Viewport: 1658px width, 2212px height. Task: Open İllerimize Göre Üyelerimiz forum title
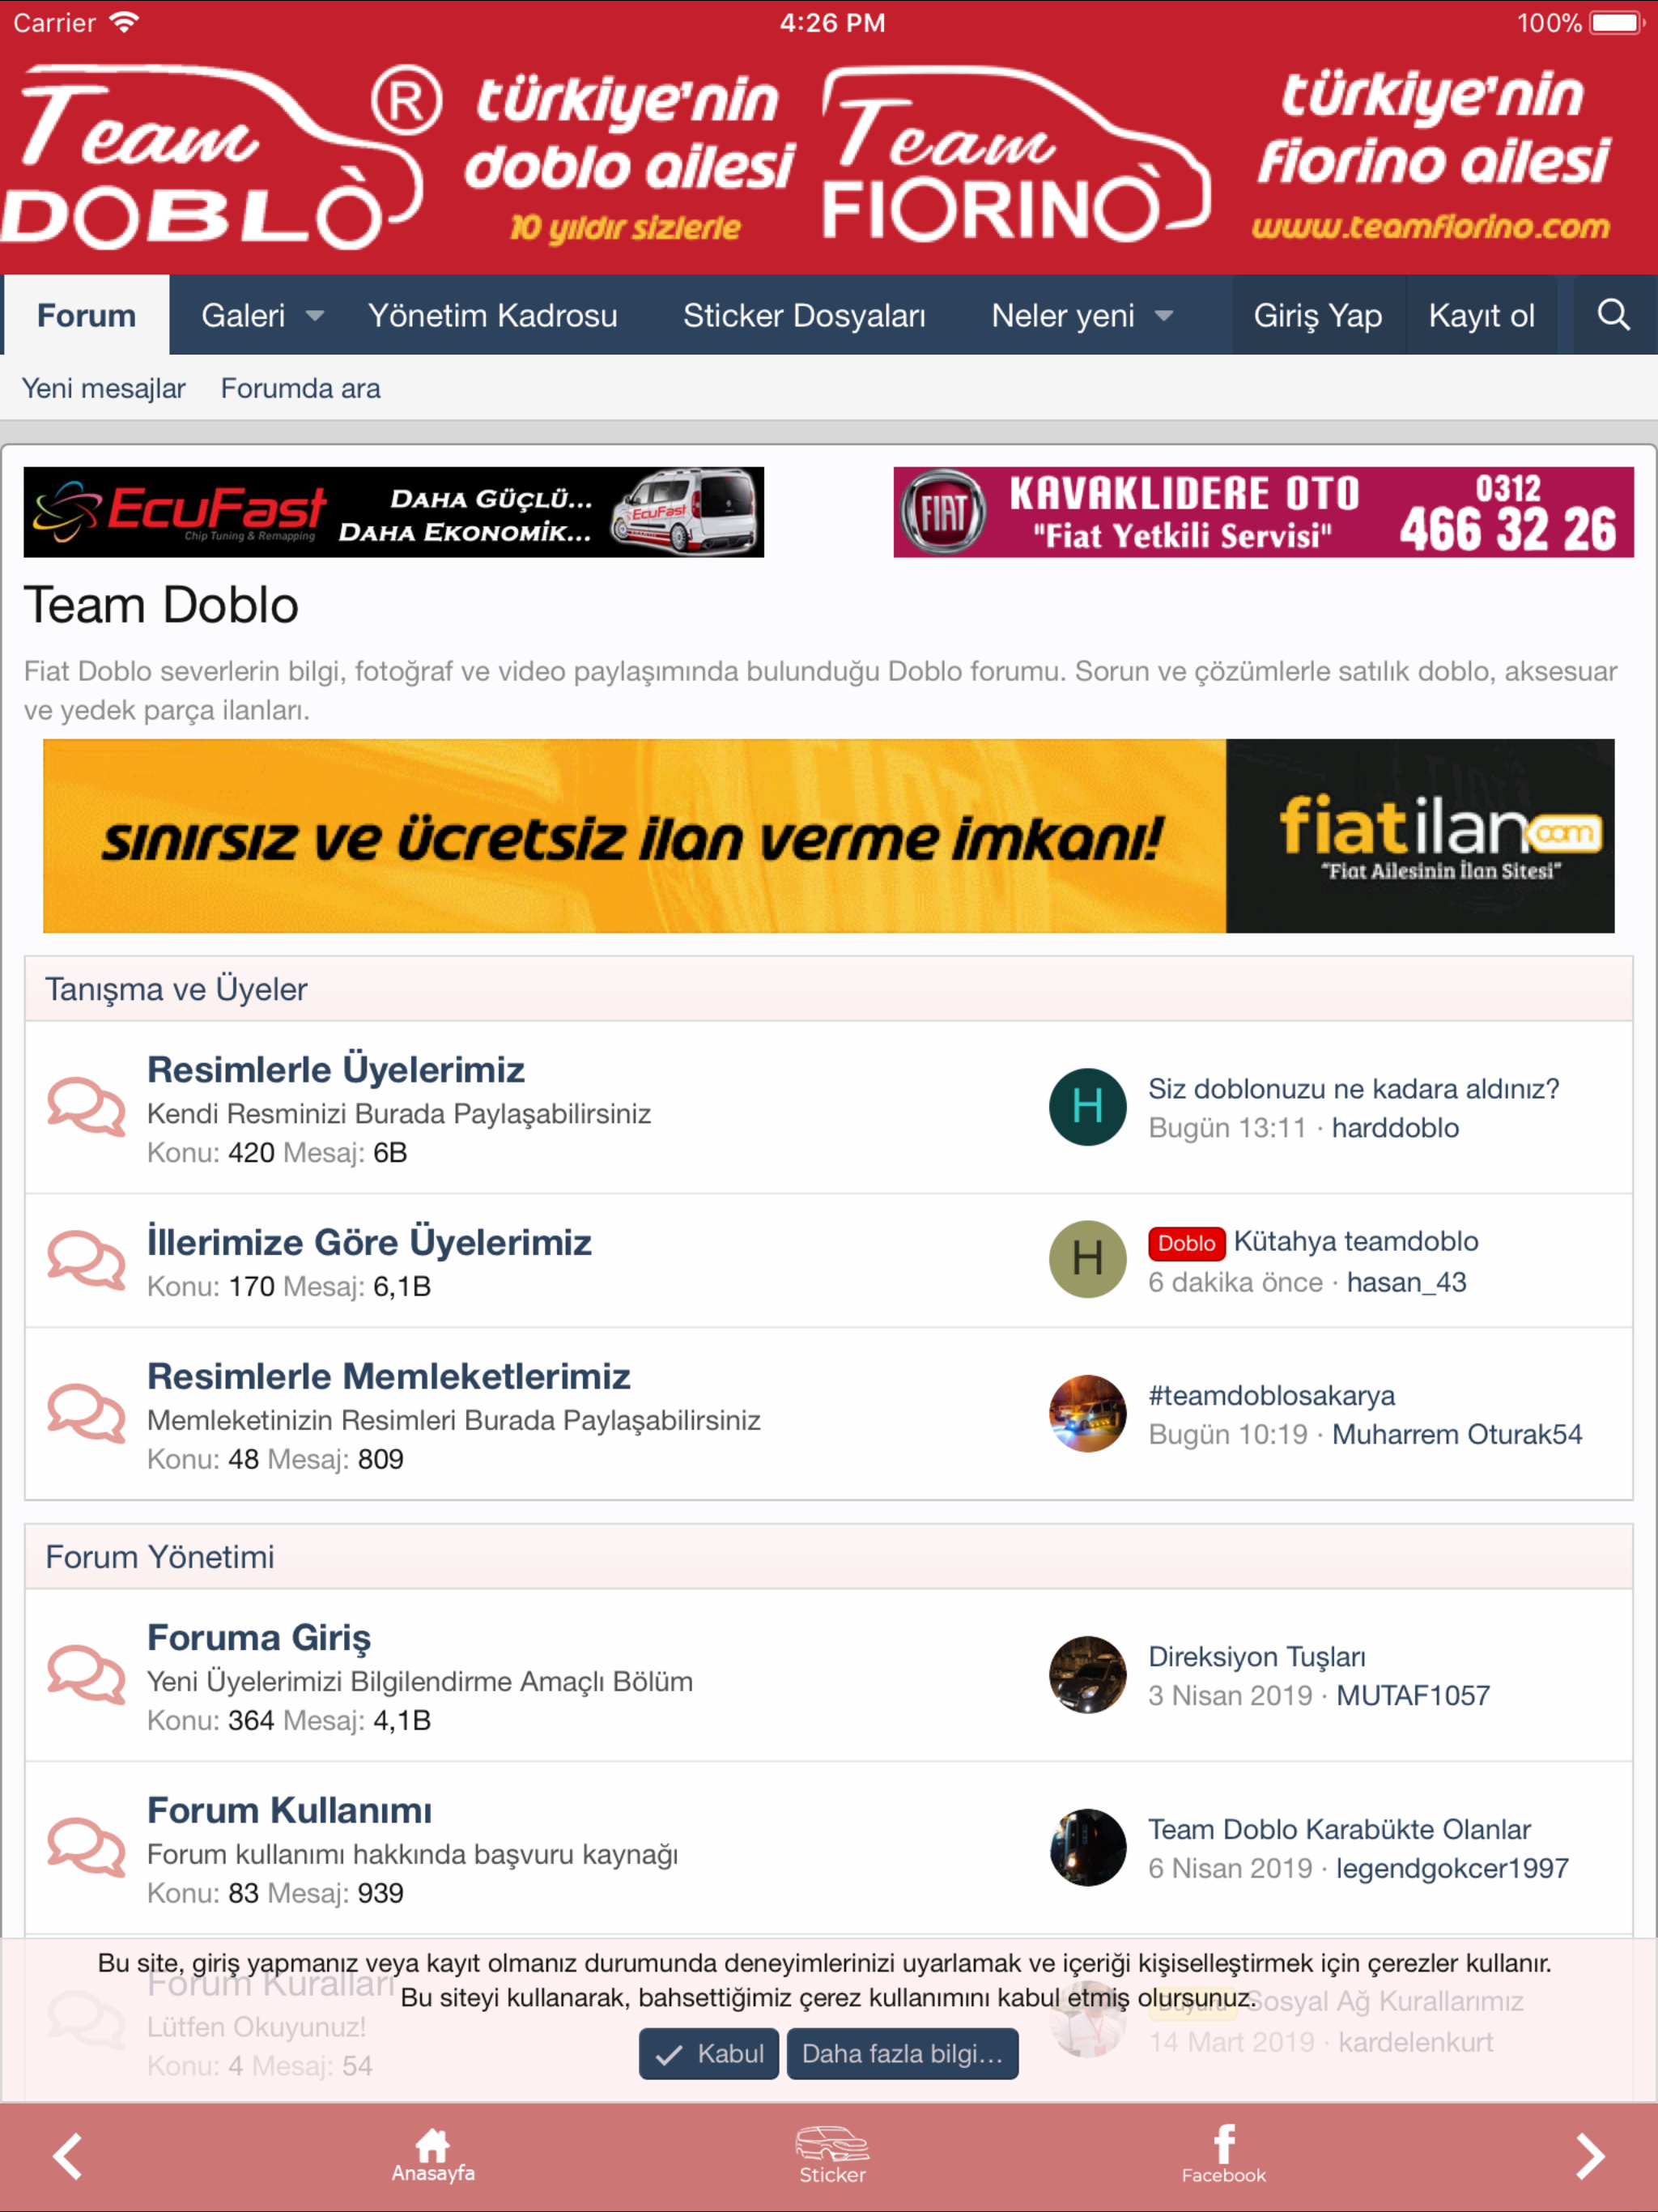(x=369, y=1242)
